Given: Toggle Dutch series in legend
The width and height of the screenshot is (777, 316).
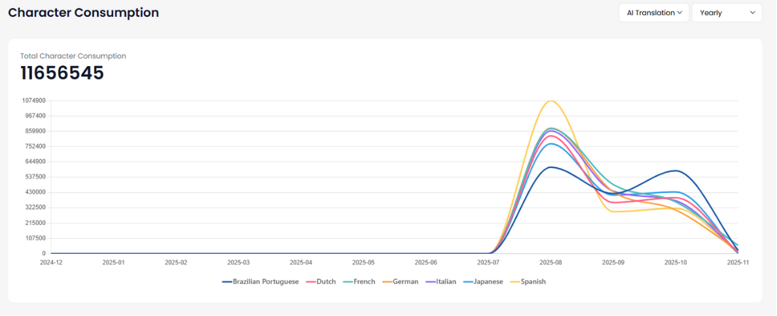Looking at the screenshot, I should [x=321, y=281].
